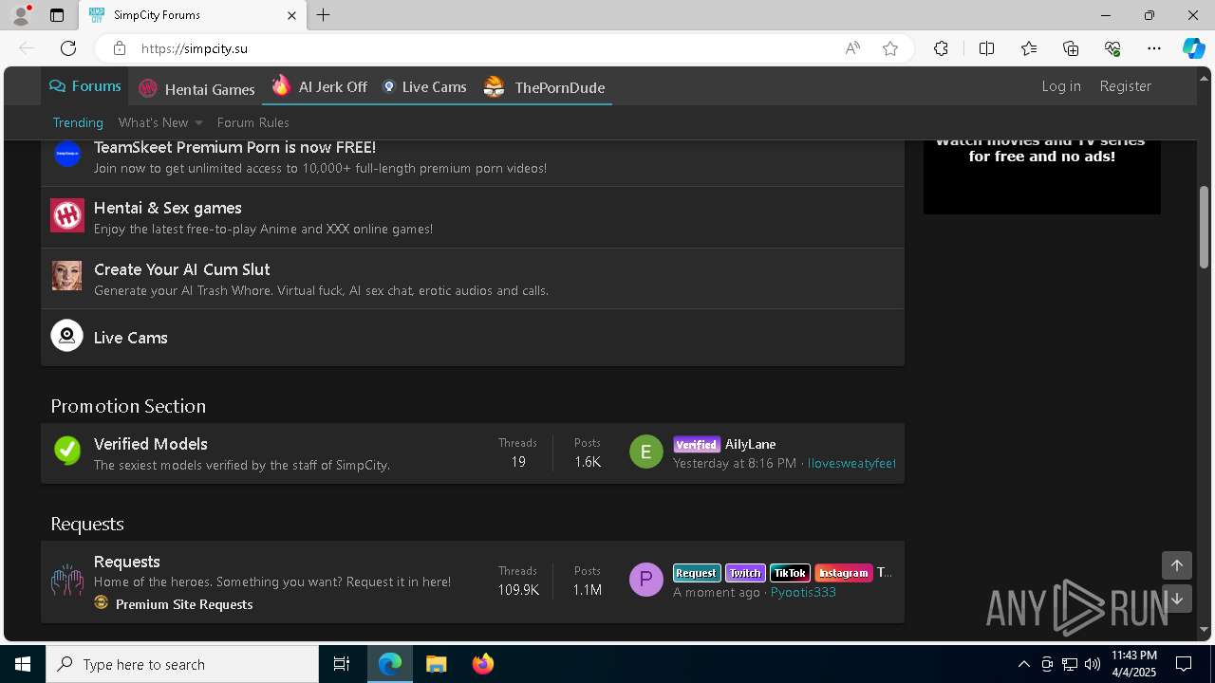Viewport: 1215px width, 683px height.
Task: Open the Verified Models forum
Action: (x=150, y=444)
